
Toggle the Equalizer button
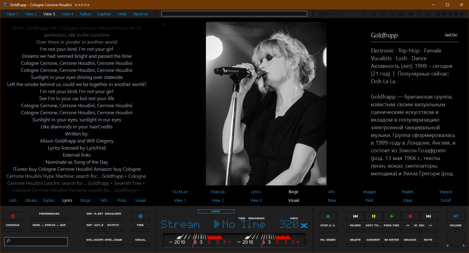click(113, 214)
